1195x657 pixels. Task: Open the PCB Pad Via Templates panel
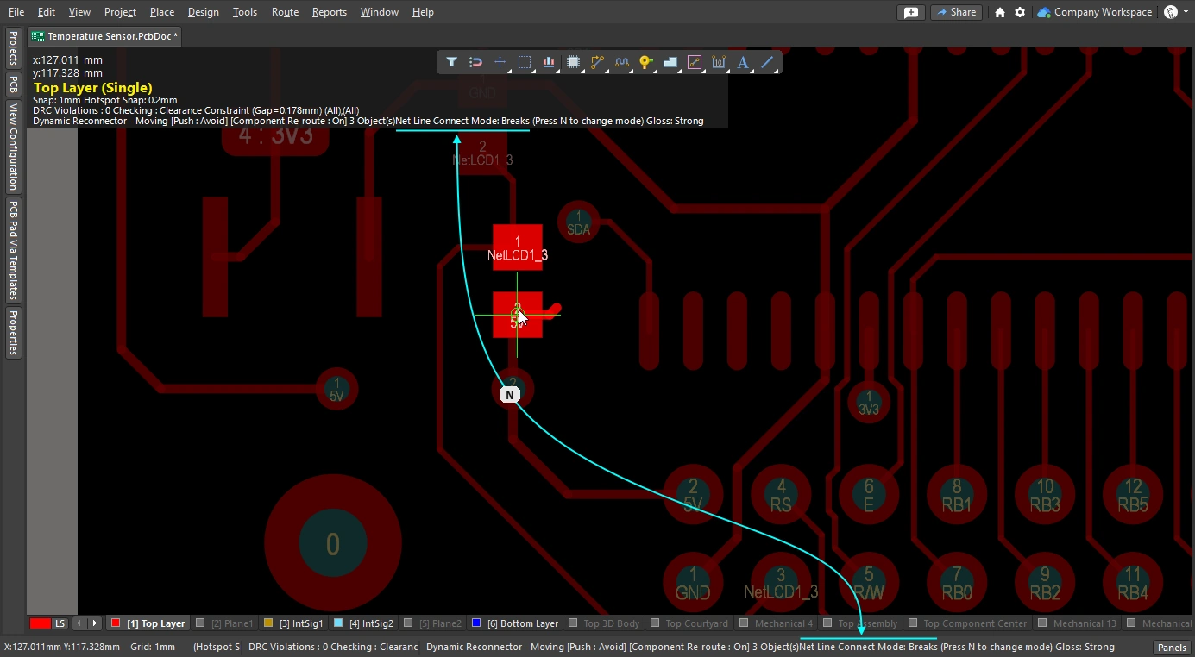pyautogui.click(x=13, y=250)
